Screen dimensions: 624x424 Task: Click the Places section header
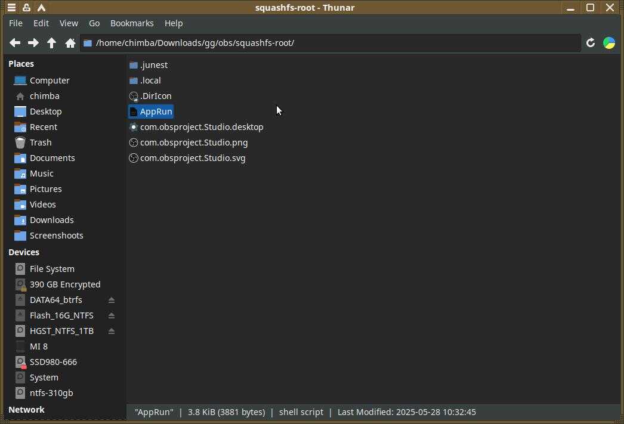(21, 64)
